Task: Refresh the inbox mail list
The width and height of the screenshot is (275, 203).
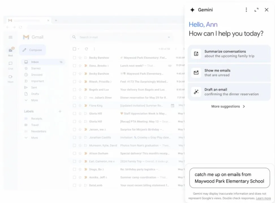Action: (86, 49)
